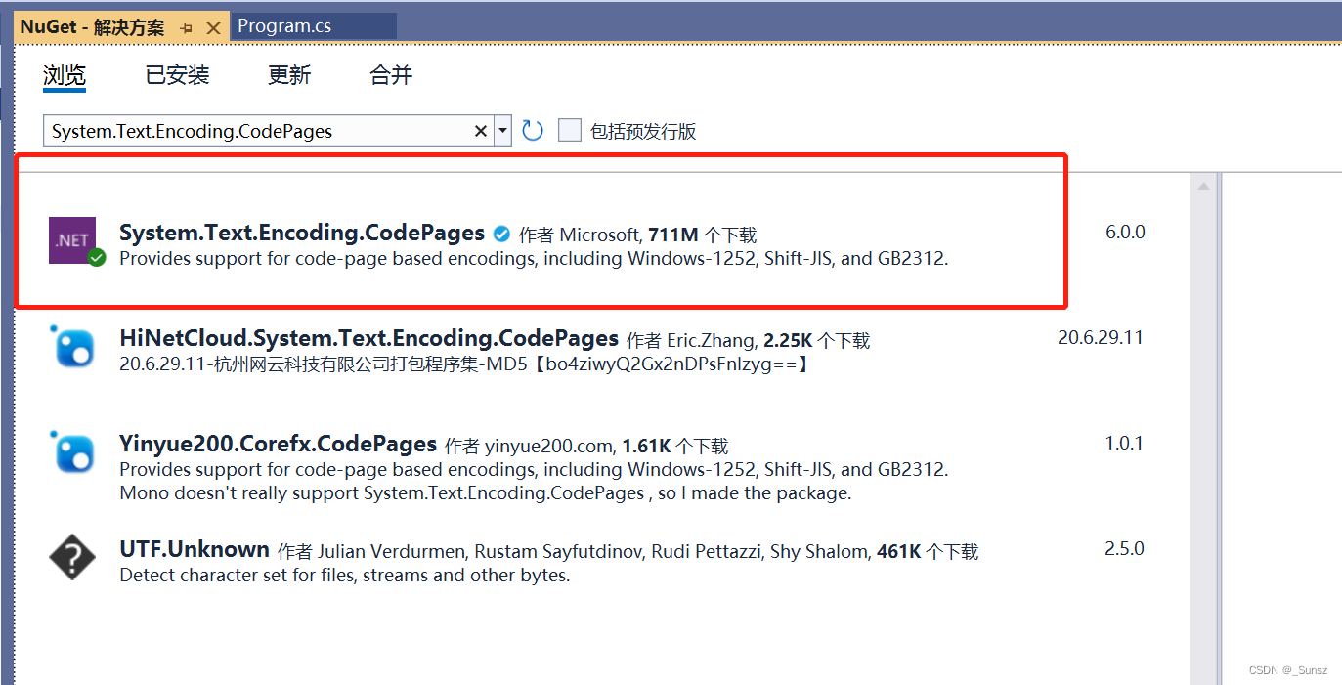Open the 更新 tab
Image resolution: width=1342 pixels, height=685 pixels.
point(288,75)
